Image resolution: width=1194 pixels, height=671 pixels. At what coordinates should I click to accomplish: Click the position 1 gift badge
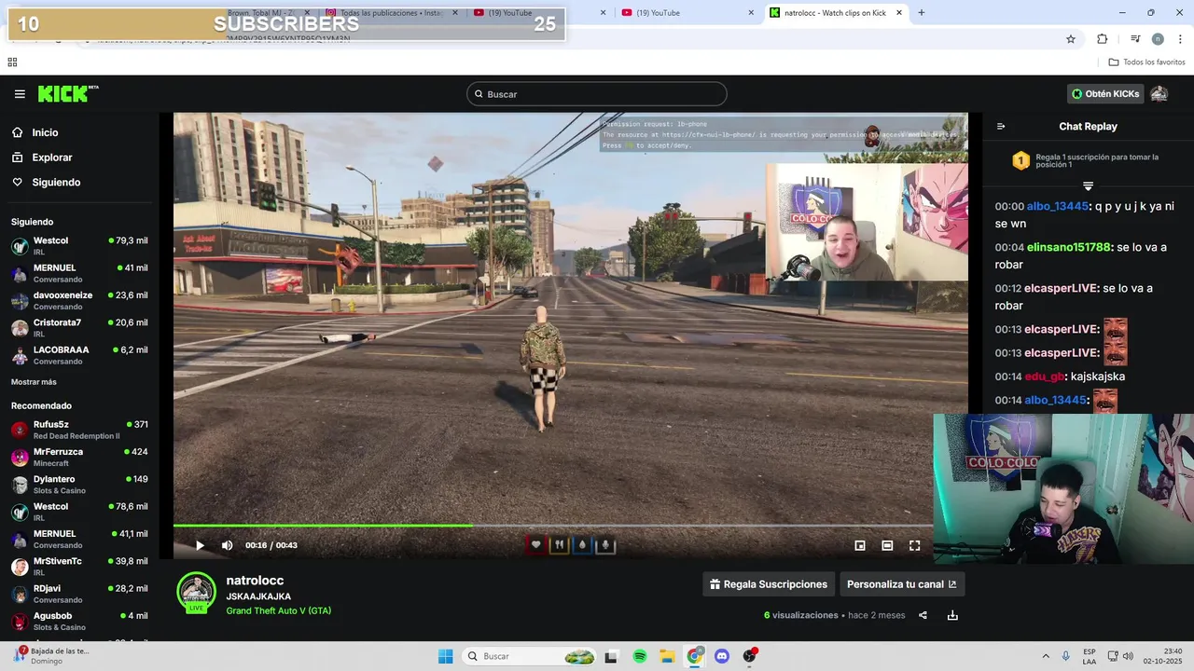coord(1020,161)
